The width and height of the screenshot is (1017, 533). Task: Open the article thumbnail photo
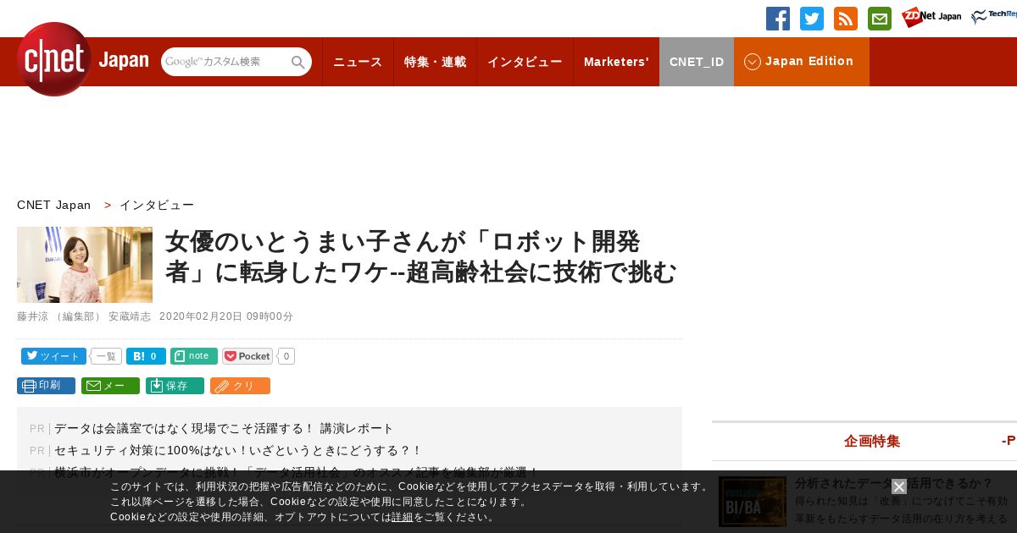(x=85, y=265)
